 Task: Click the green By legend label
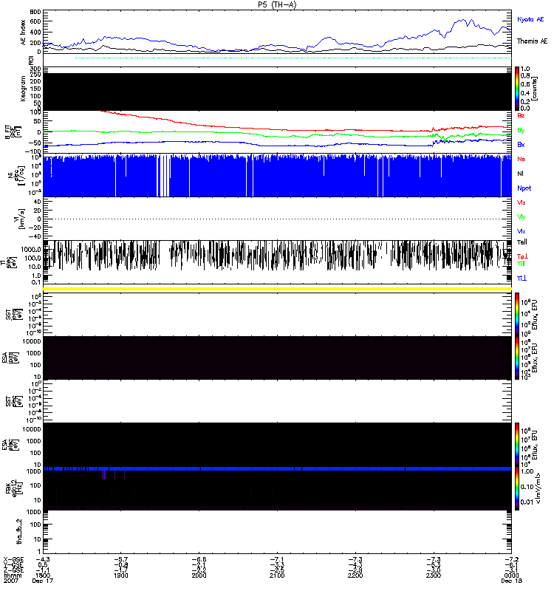coord(521,131)
